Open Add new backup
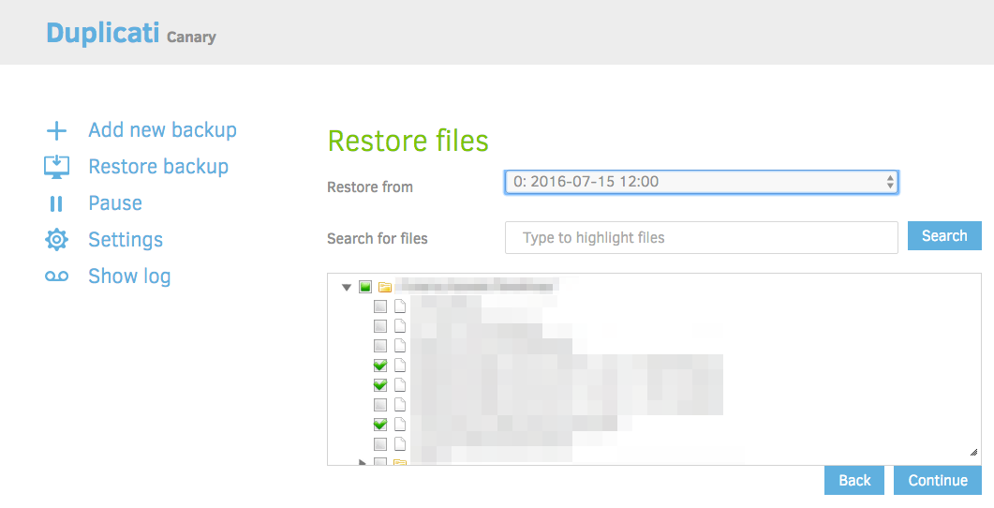994x508 pixels. (x=162, y=130)
